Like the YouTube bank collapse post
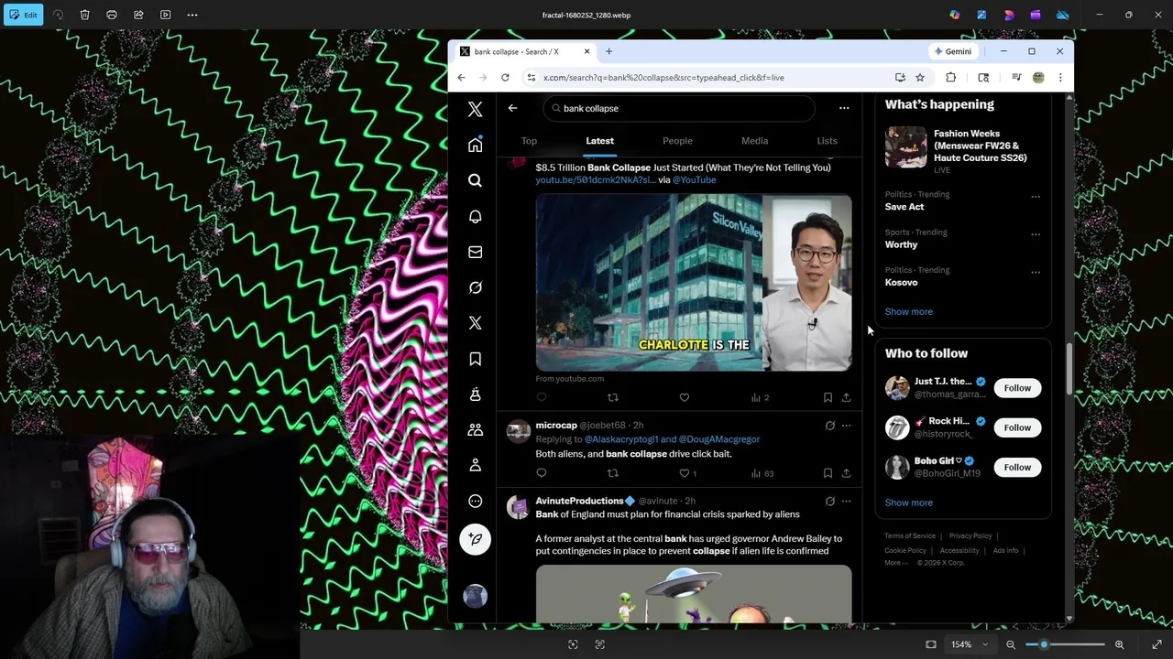1173x659 pixels. [x=684, y=397]
